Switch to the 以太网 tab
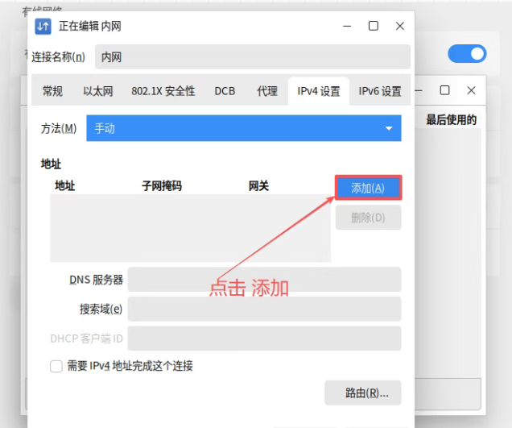This screenshot has height=428, width=512. pyautogui.click(x=97, y=91)
